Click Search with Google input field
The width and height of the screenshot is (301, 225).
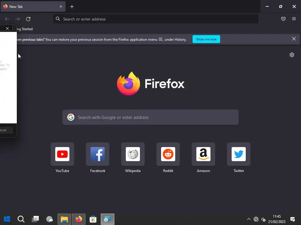click(150, 117)
